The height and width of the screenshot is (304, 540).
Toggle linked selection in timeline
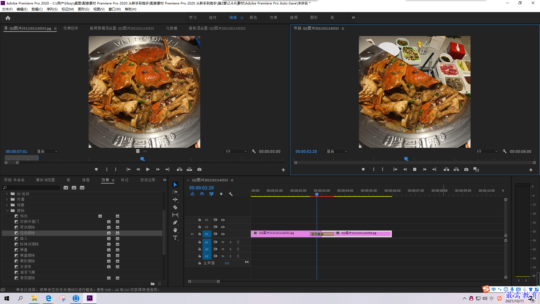[x=211, y=194]
